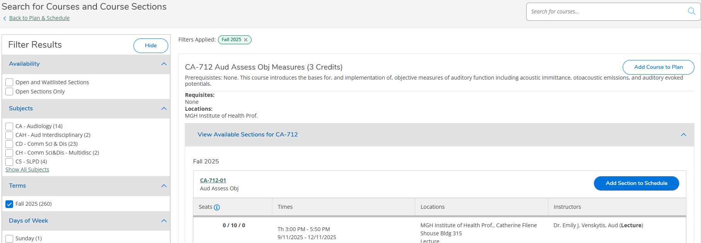Select CA - Audiology subject checkbox

pyautogui.click(x=9, y=126)
